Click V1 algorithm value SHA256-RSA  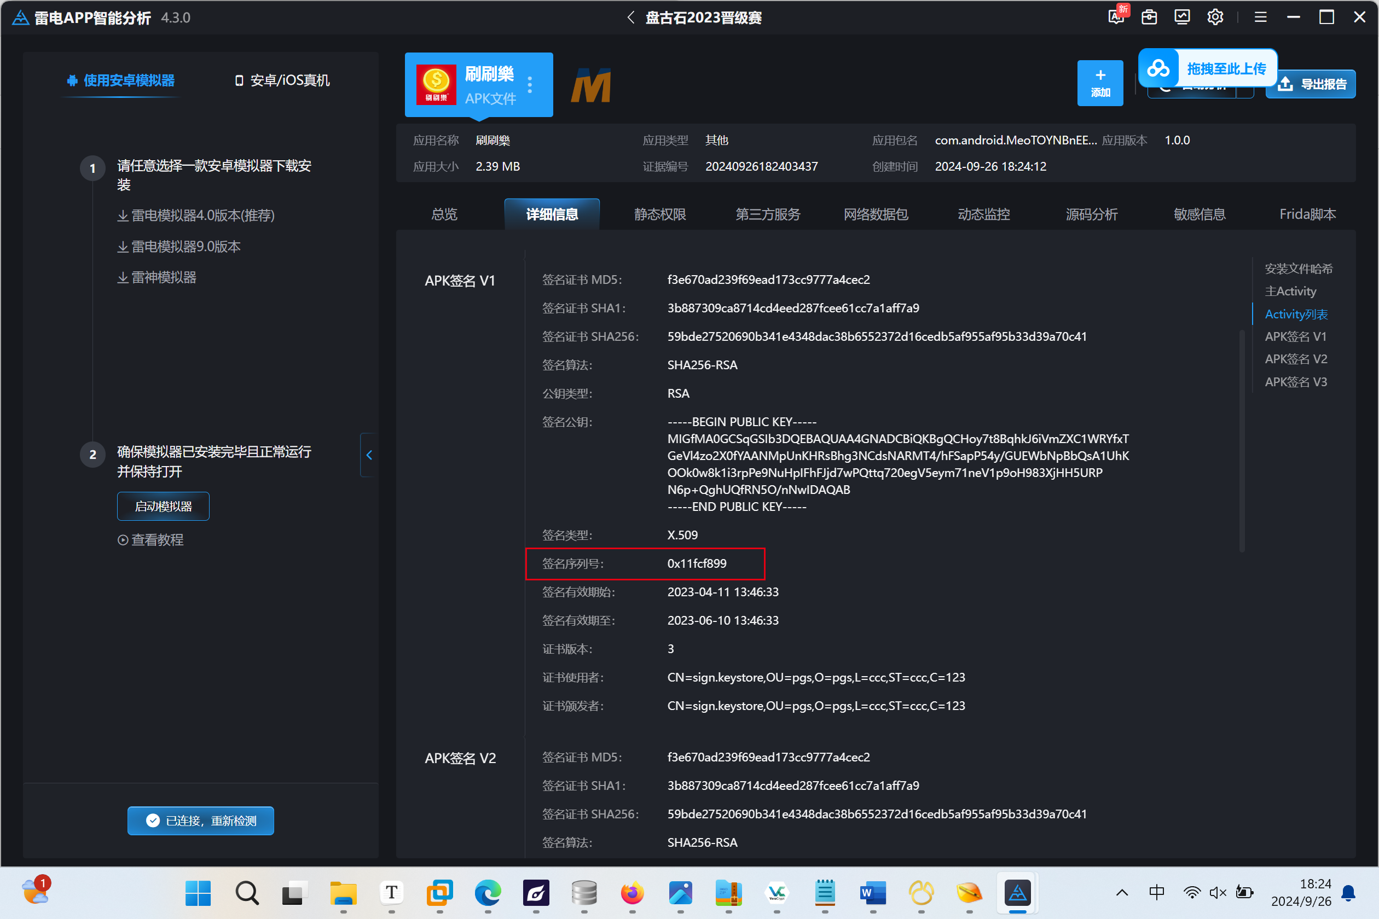point(702,365)
